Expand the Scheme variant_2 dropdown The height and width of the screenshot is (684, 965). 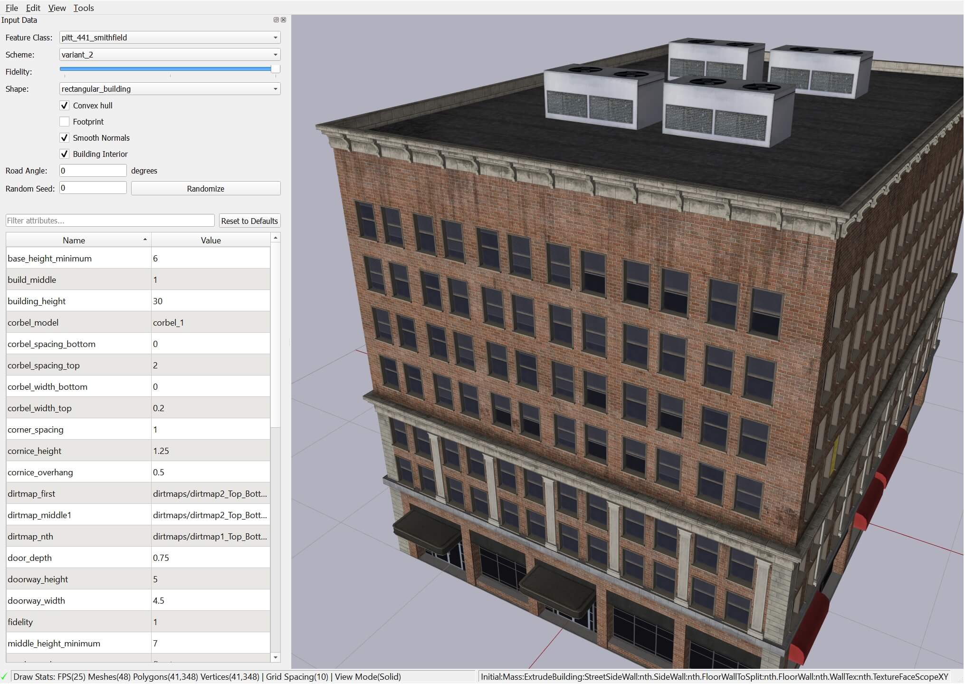(x=170, y=55)
